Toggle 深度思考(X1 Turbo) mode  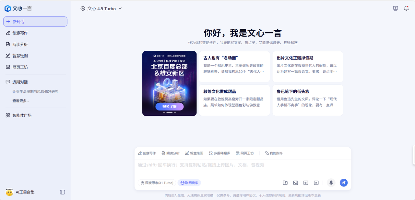(x=157, y=183)
